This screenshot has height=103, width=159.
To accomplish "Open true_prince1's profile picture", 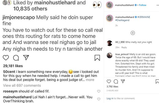I will point(109,55).
